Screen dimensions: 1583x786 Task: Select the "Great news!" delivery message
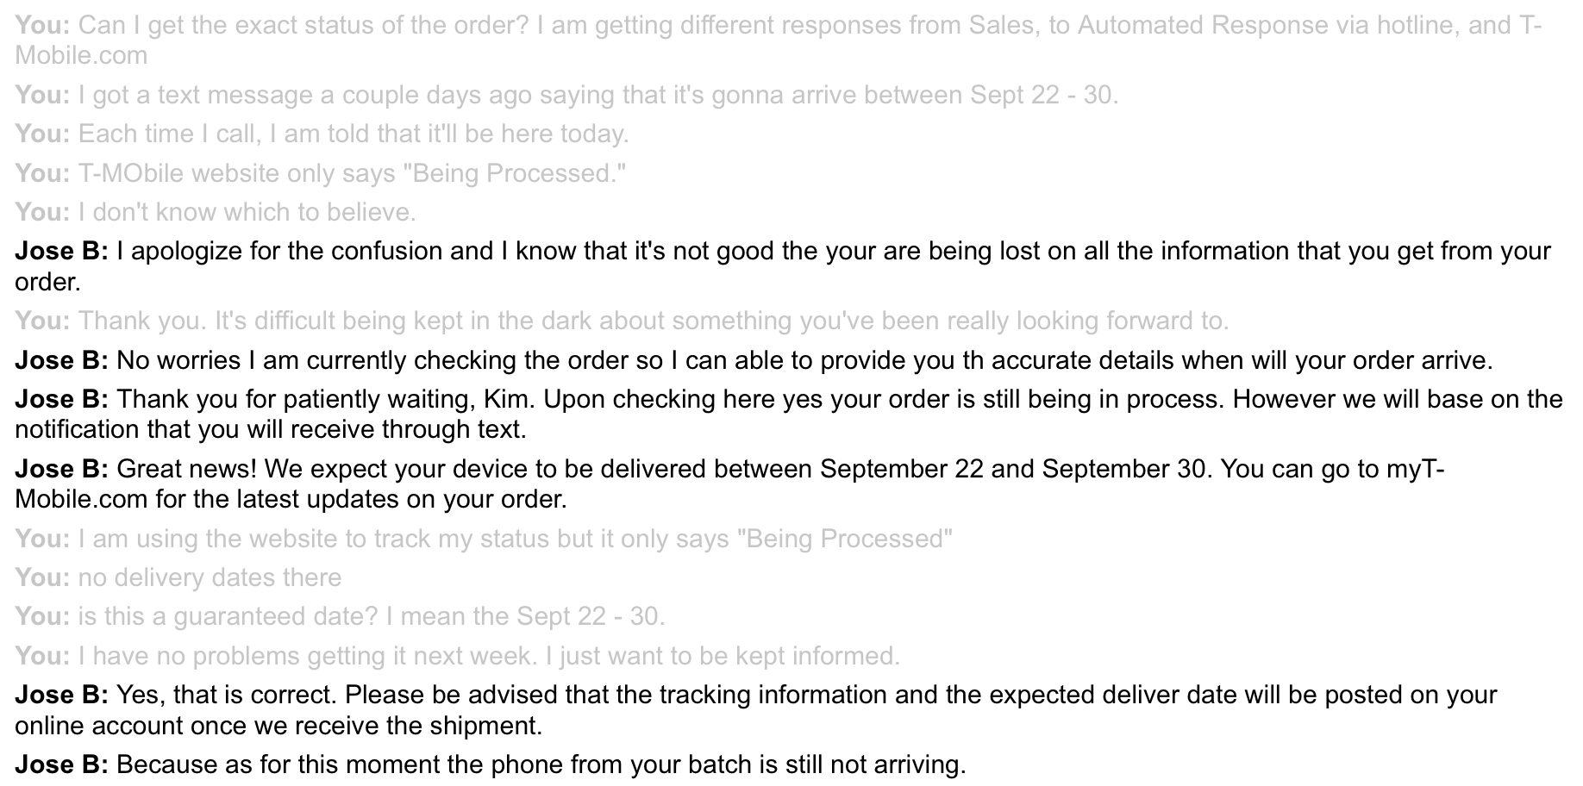(729, 484)
